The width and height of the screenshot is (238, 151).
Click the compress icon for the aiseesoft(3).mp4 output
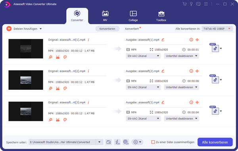(197, 103)
